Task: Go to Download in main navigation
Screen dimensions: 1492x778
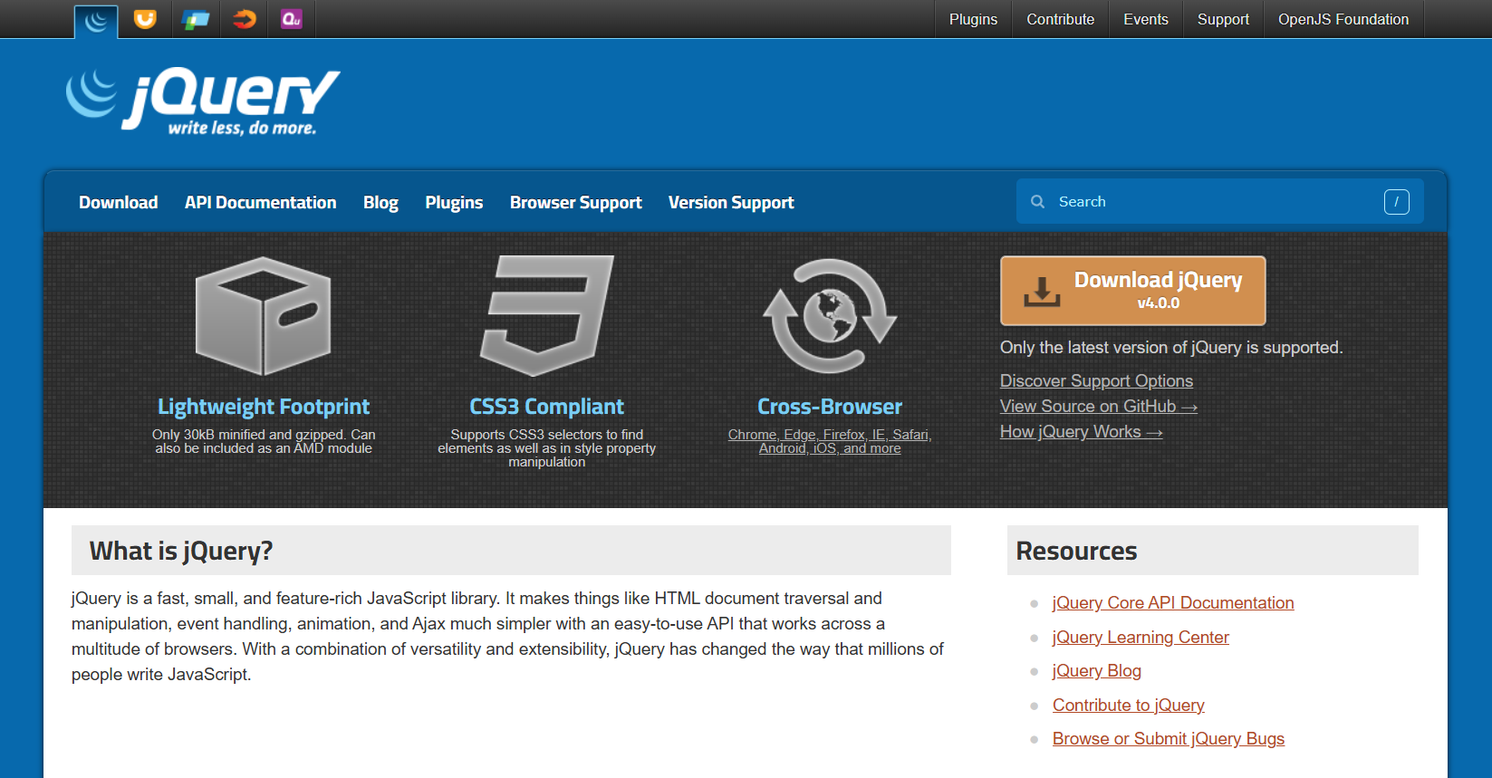Action: pyautogui.click(x=119, y=203)
